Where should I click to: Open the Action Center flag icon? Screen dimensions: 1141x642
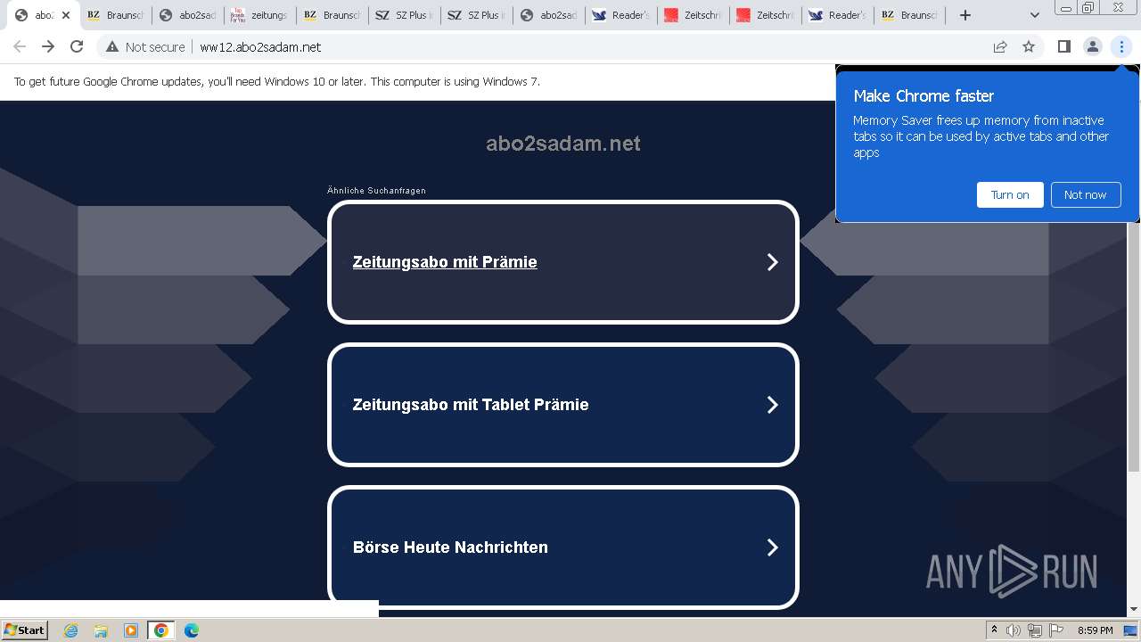click(x=1055, y=630)
